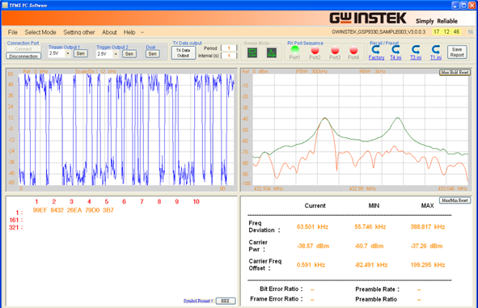
Task: Open the Select Mode menu
Action: (x=40, y=32)
